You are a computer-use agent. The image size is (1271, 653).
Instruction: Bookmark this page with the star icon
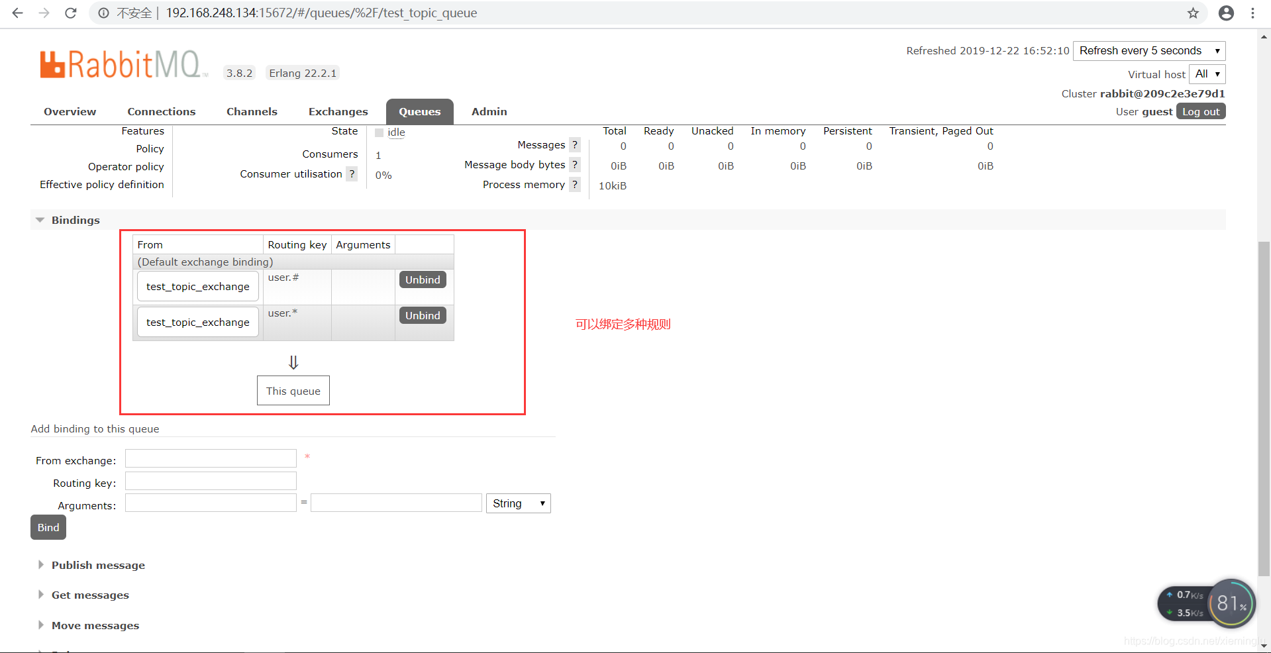pyautogui.click(x=1193, y=13)
